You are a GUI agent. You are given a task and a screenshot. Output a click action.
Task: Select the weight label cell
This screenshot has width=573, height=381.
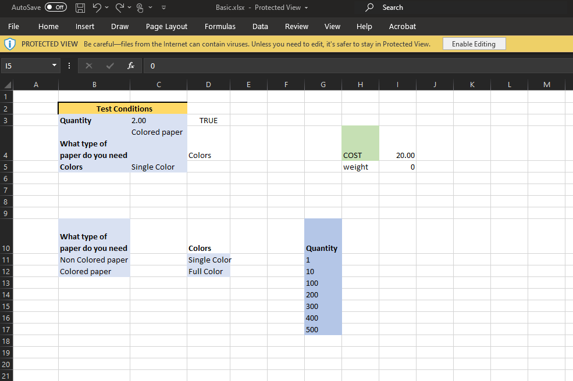coord(360,167)
